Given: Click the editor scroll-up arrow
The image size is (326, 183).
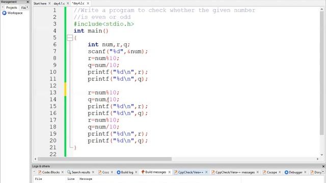Looking at the screenshot, I should [322, 9].
